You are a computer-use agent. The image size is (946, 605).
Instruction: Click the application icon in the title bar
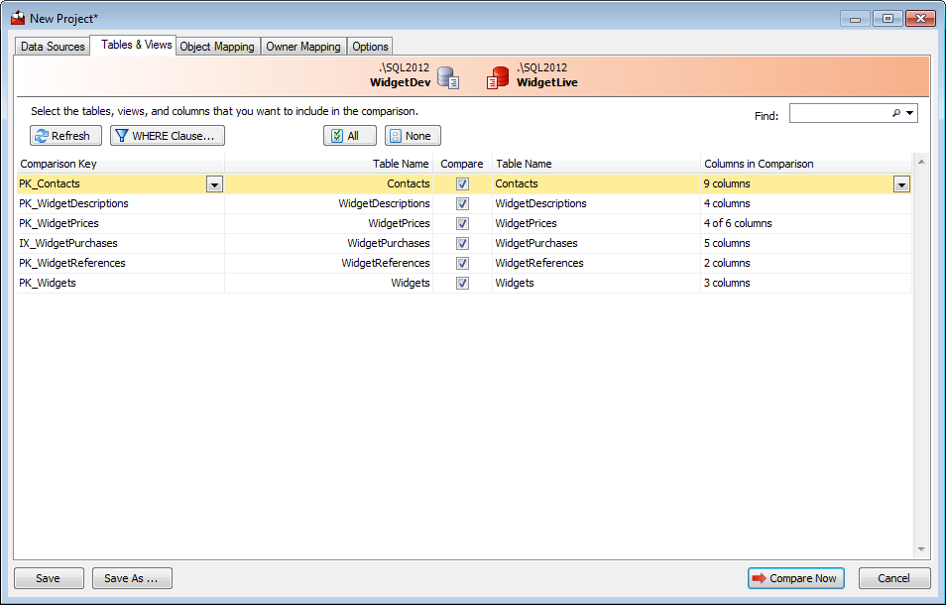point(18,18)
